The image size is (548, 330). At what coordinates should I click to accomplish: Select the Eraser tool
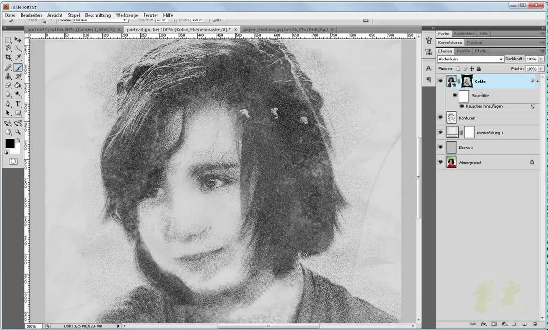tap(8, 85)
